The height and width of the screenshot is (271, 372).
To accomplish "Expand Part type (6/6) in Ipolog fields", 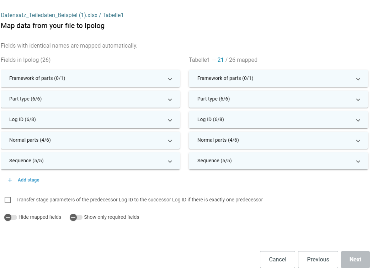I will click(x=90, y=99).
